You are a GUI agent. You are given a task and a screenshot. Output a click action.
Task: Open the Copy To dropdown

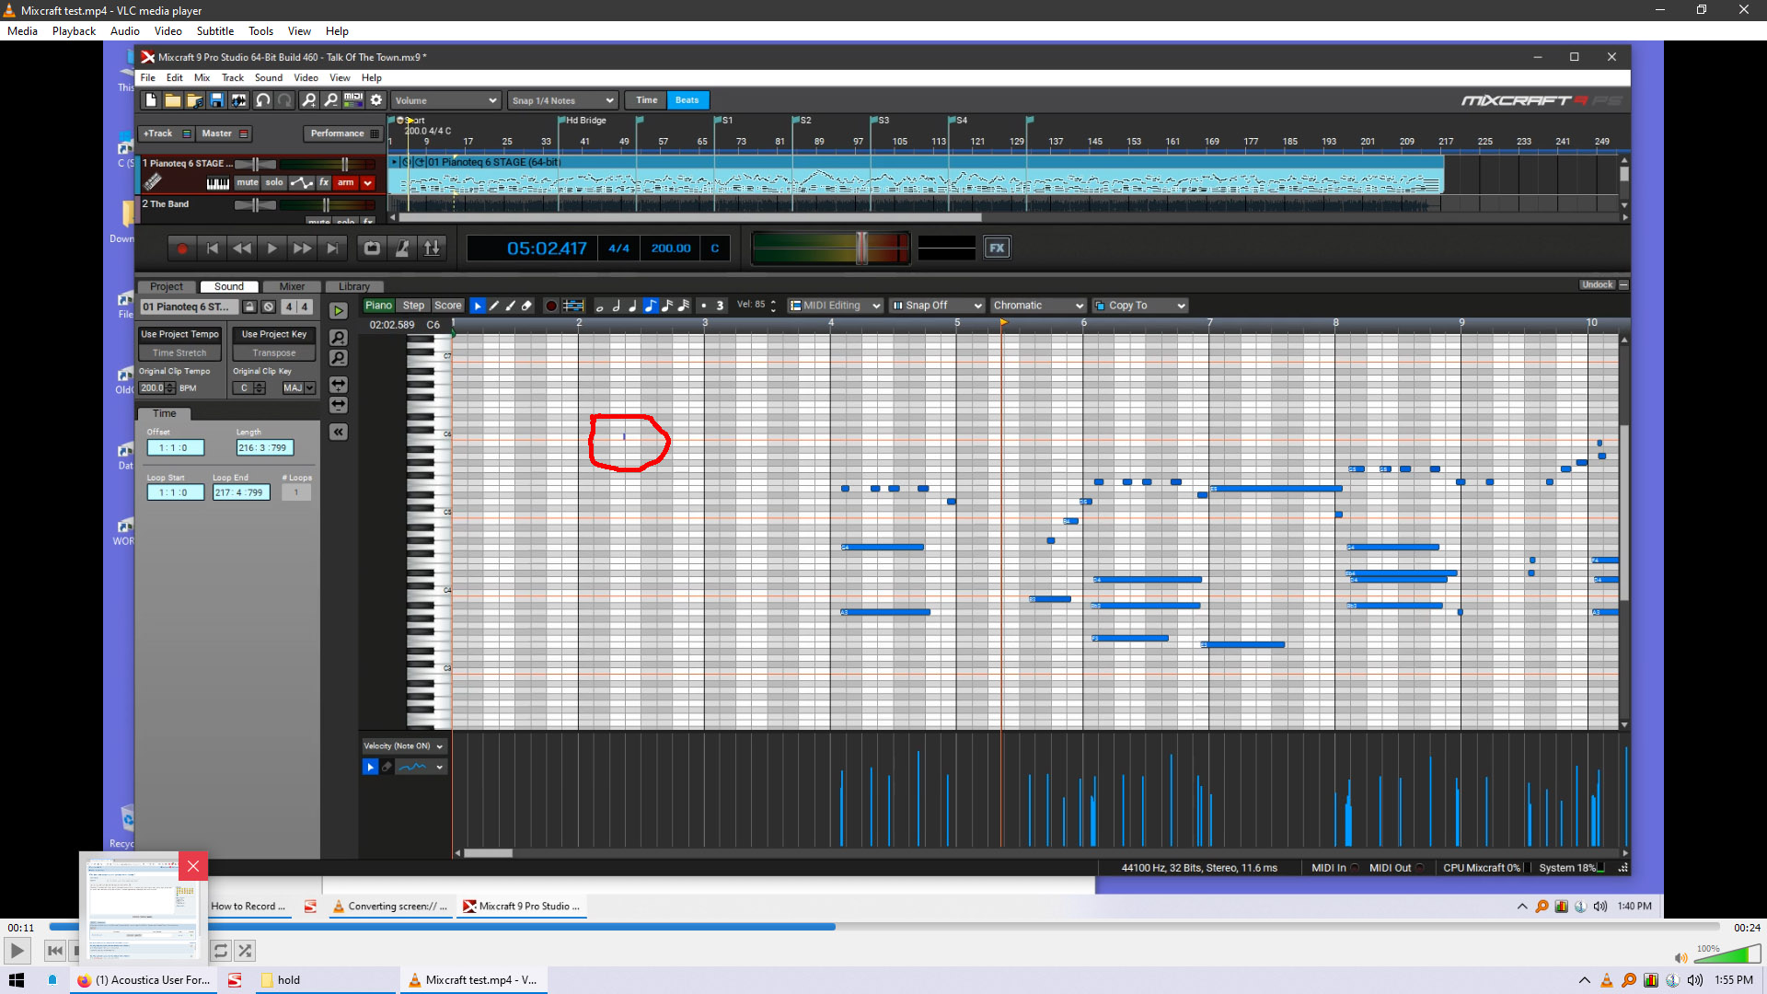pyautogui.click(x=1139, y=306)
